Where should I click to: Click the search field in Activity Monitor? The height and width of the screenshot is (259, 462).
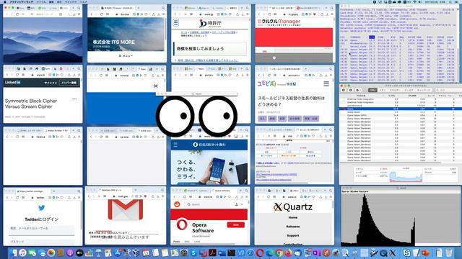[449, 90]
